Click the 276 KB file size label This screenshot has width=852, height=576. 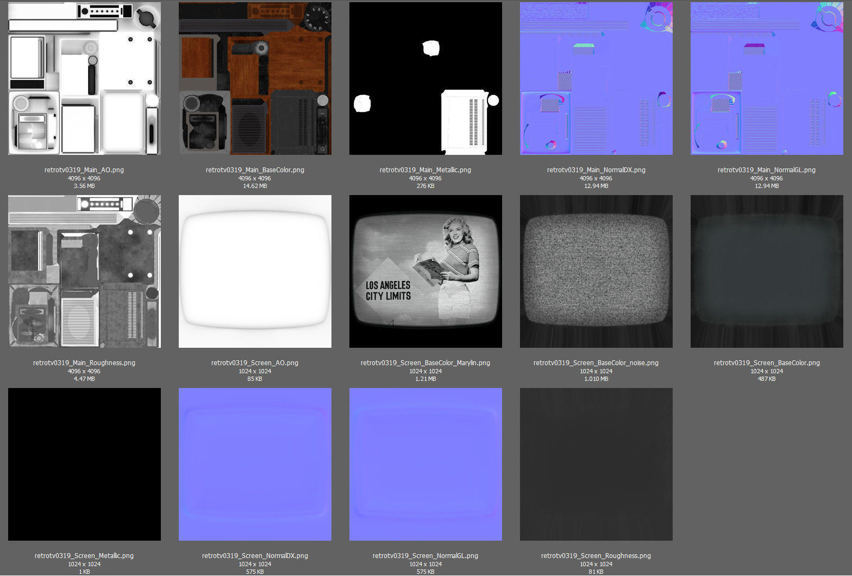click(x=425, y=186)
